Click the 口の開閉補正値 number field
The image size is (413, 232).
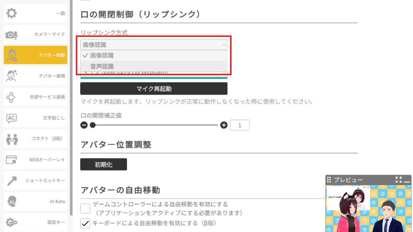pos(240,126)
